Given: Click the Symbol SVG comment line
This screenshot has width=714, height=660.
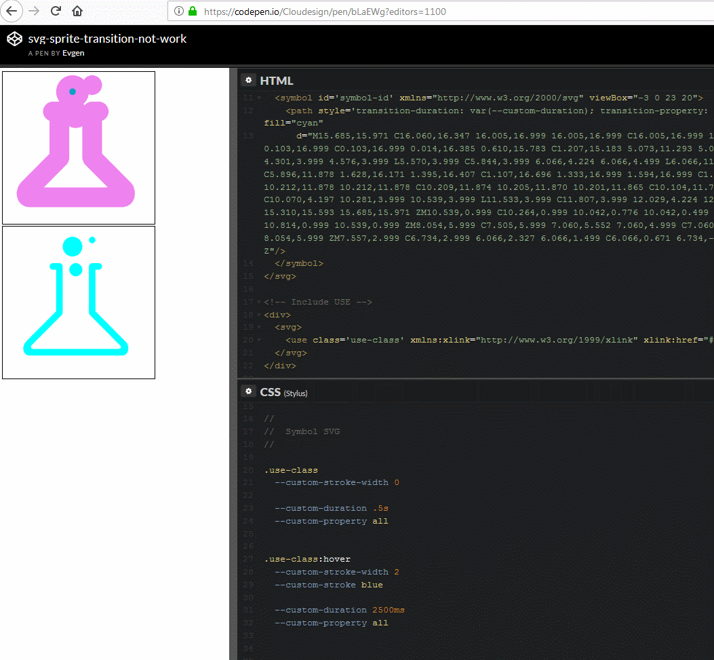Looking at the screenshot, I should 302,431.
